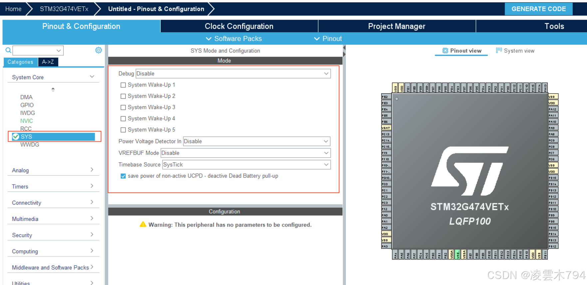This screenshot has height=285, width=587.
Task: Select the PC13 pin on the chip
Action: (386, 134)
